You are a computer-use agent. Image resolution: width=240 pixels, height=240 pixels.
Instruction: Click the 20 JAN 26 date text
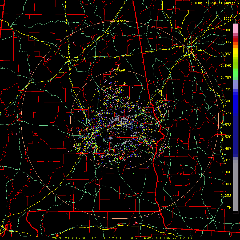167,238
